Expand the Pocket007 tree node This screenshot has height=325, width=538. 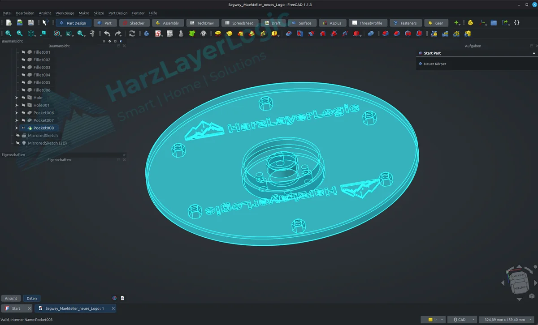(x=17, y=120)
